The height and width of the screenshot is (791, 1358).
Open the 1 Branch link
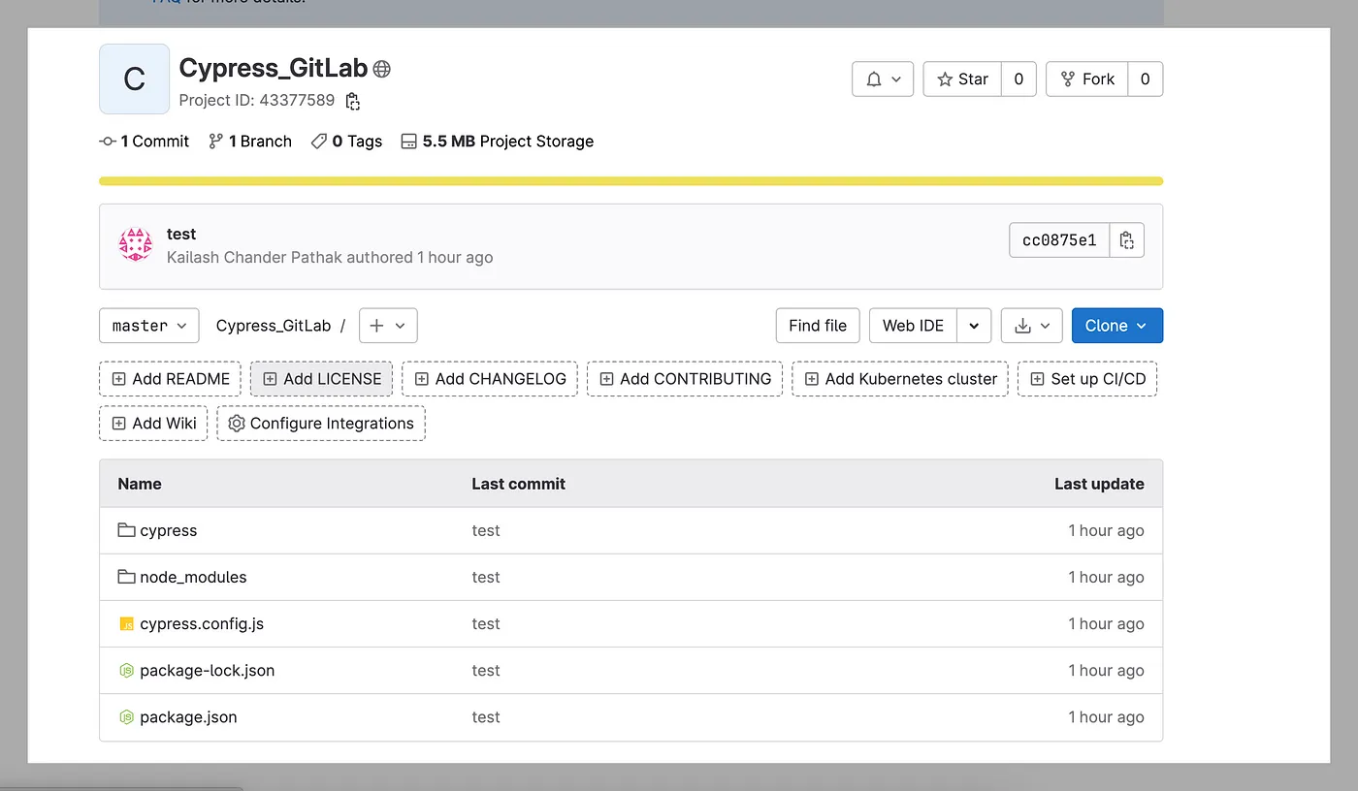[250, 142]
